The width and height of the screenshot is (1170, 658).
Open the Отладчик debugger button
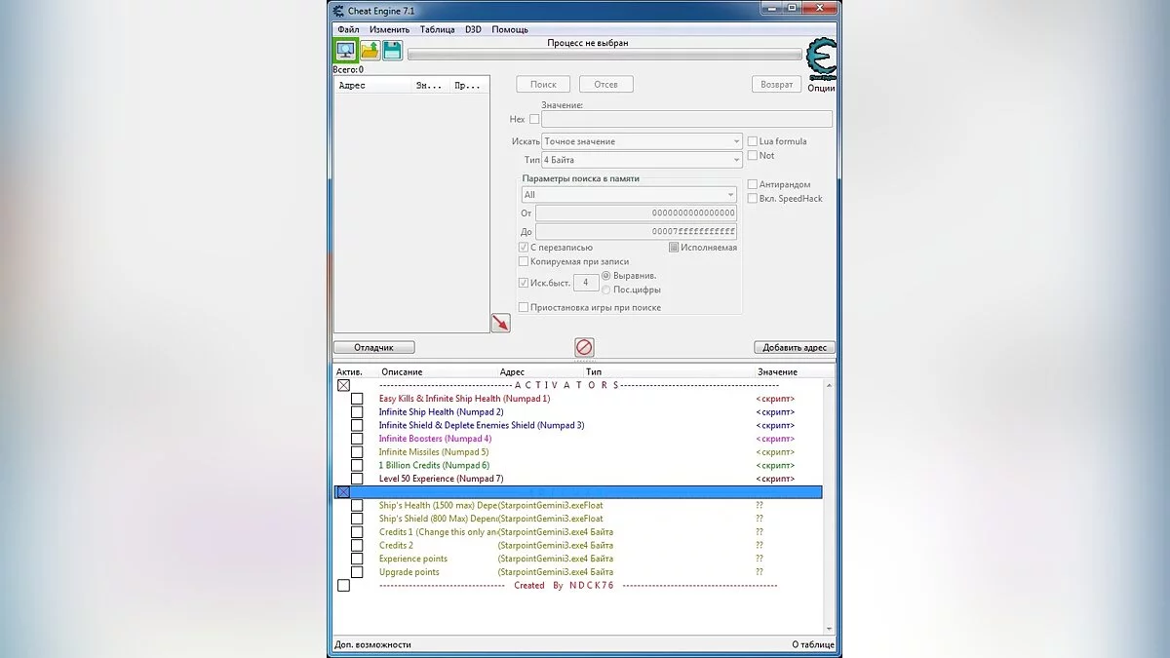[x=374, y=347]
